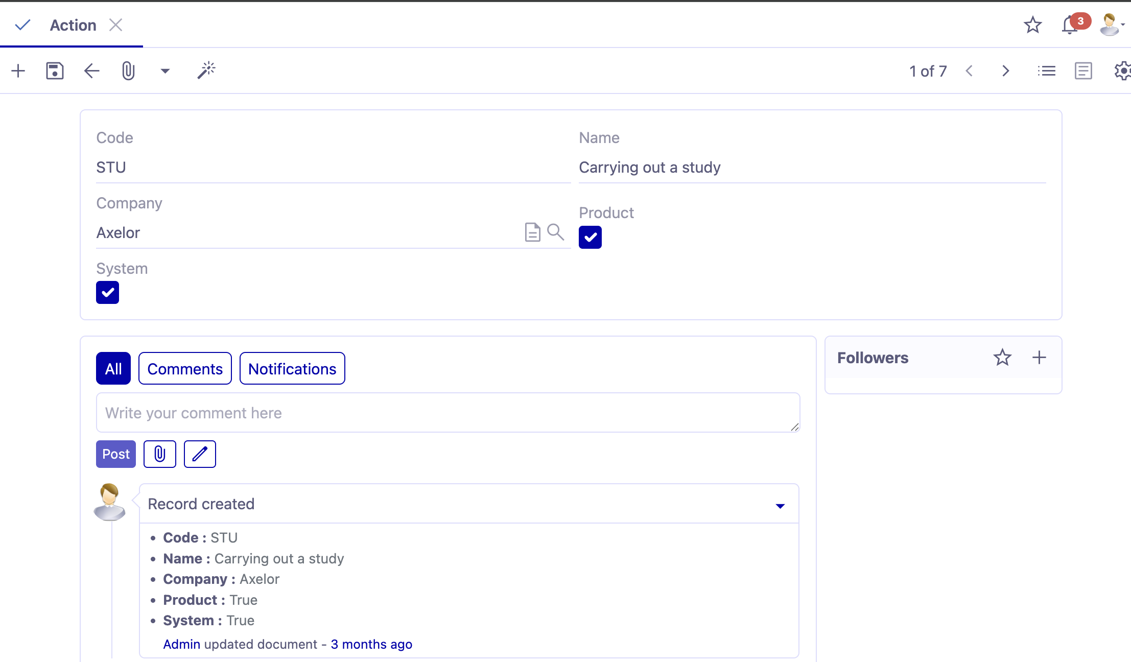This screenshot has height=662, width=1131.
Task: Click the comment text area
Action: click(448, 413)
